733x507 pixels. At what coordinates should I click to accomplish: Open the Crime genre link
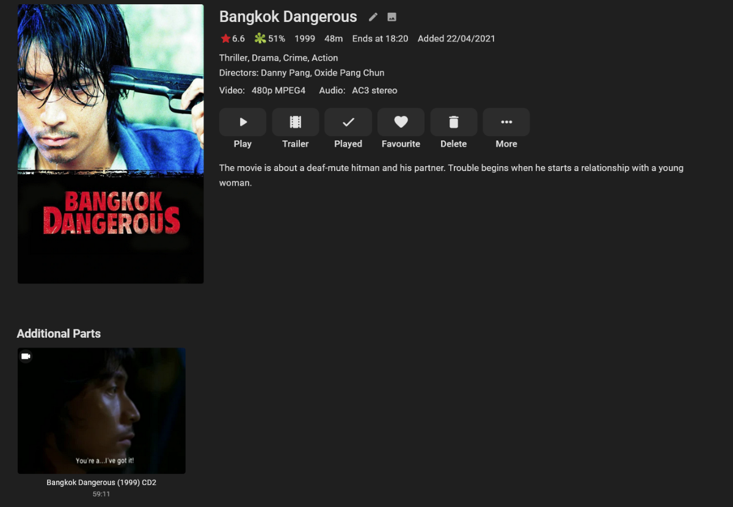click(x=295, y=58)
